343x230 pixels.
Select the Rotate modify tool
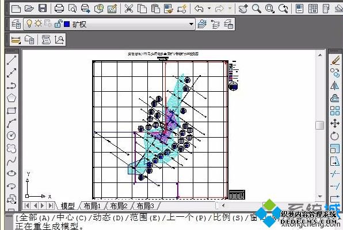[335, 136]
